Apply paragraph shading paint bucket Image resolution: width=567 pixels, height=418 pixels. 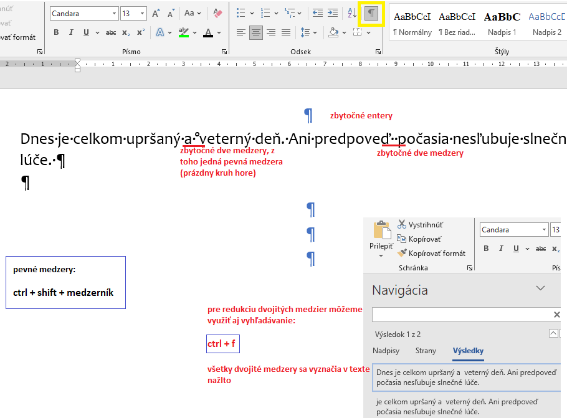pyautogui.click(x=333, y=32)
